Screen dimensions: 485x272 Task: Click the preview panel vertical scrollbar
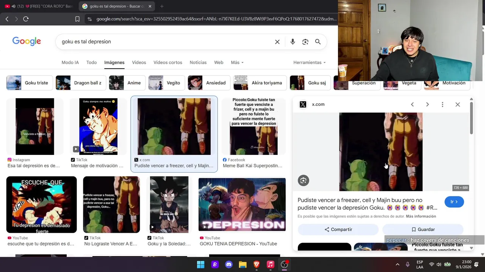(471, 118)
